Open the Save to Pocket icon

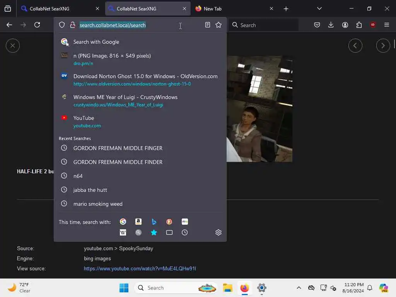click(317, 25)
